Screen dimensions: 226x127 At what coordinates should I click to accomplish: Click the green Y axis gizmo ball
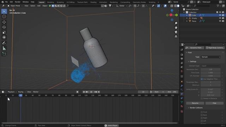pyautogui.click(x=177, y=15)
